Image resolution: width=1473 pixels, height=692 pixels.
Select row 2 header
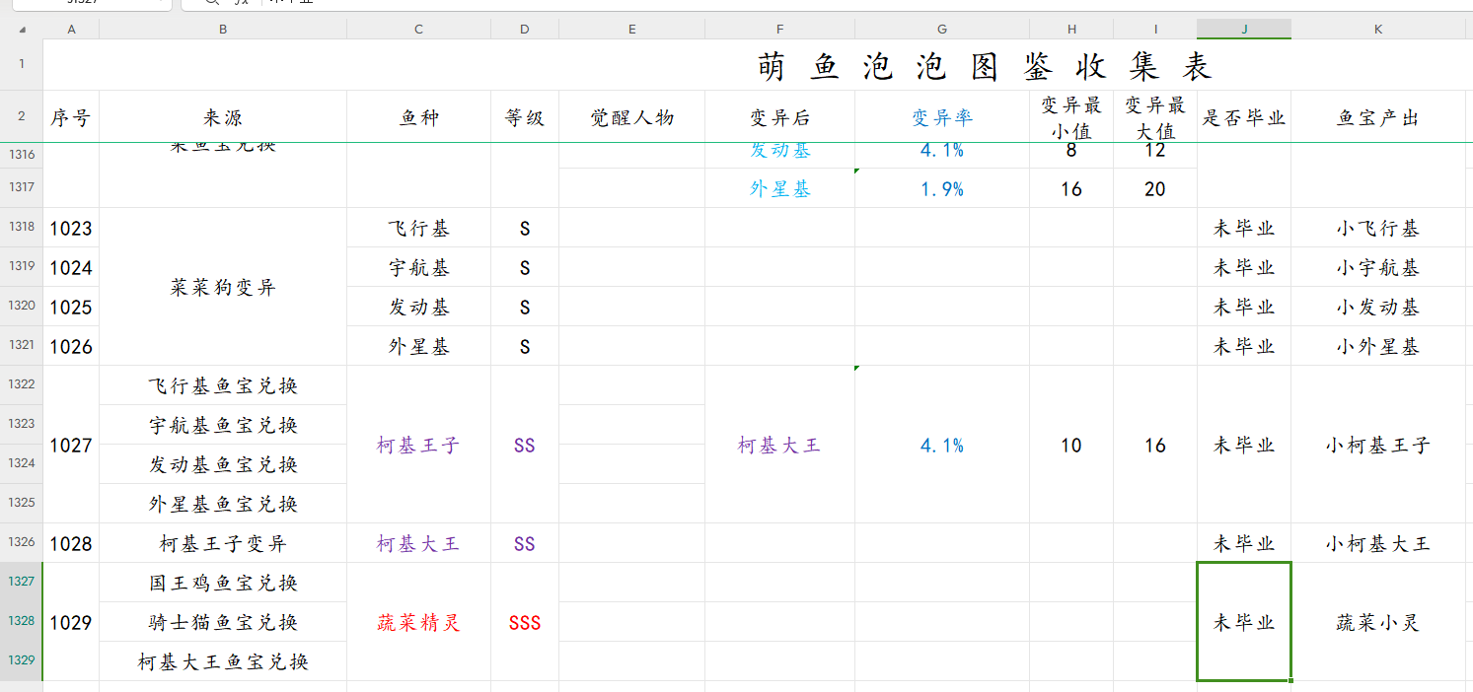click(22, 116)
